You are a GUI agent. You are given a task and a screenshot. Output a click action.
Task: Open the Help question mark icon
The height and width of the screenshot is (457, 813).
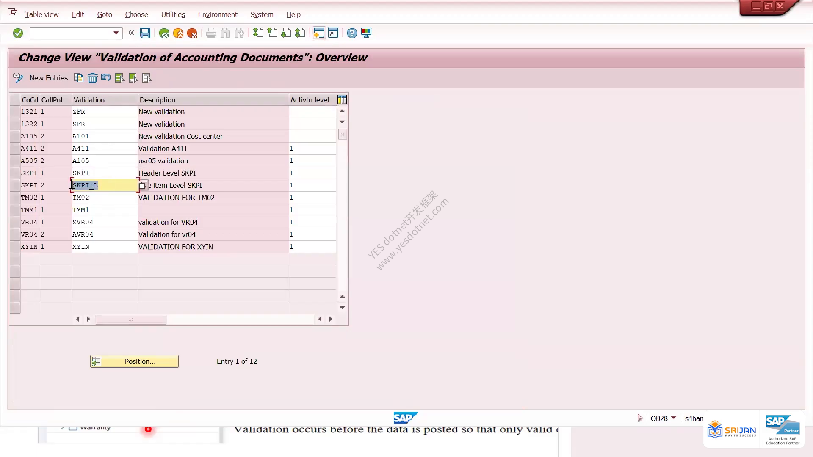pos(352,33)
